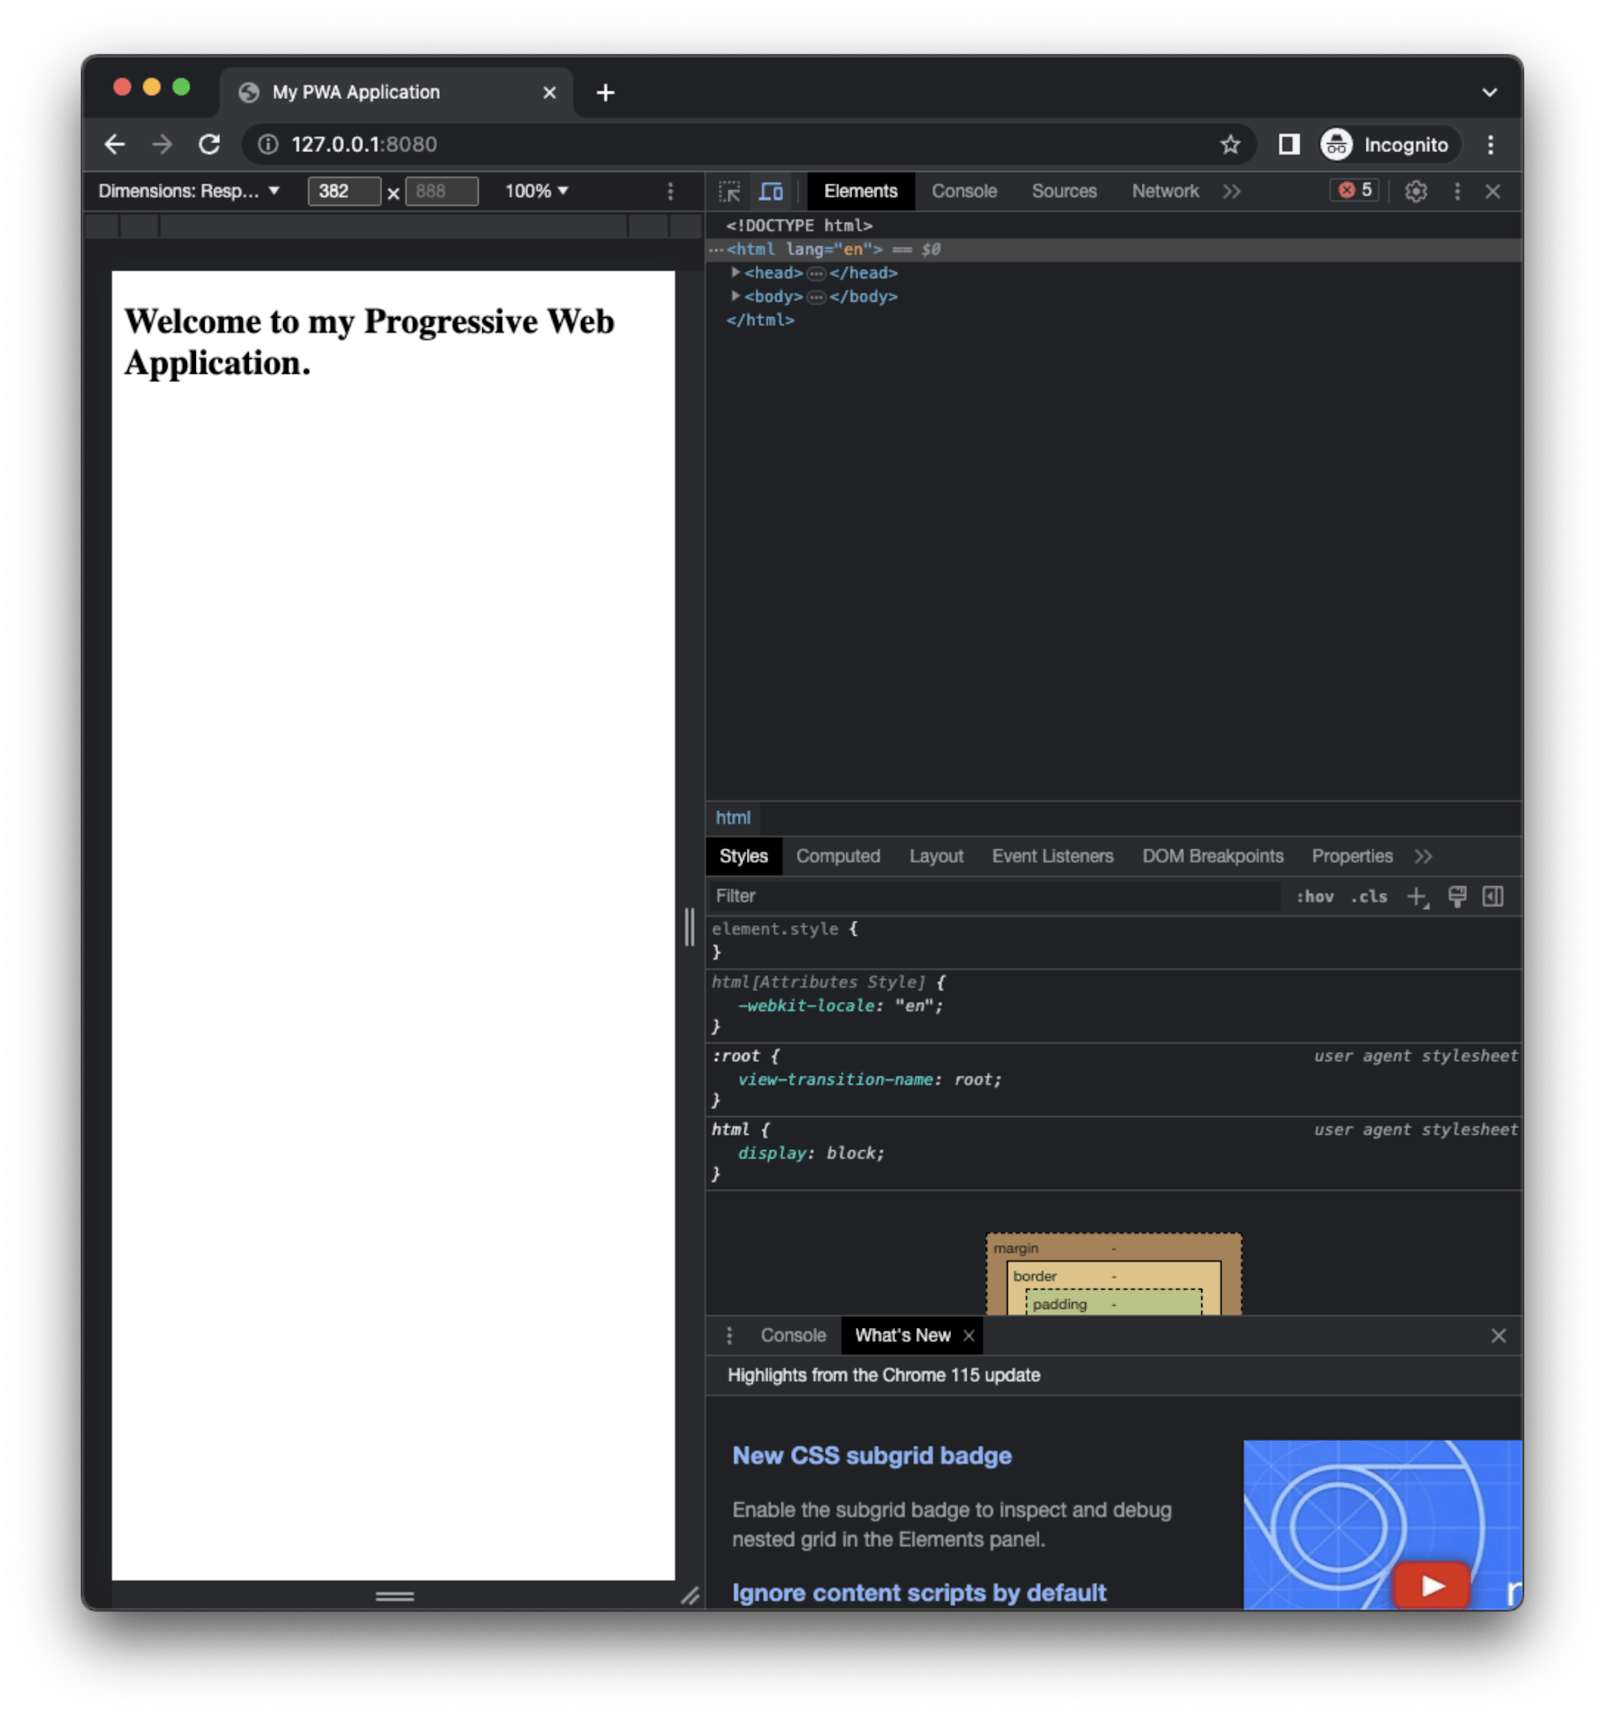Image resolution: width=1605 pixels, height=1719 pixels.
Task: Toggle the device toolbar icon
Action: tap(771, 191)
